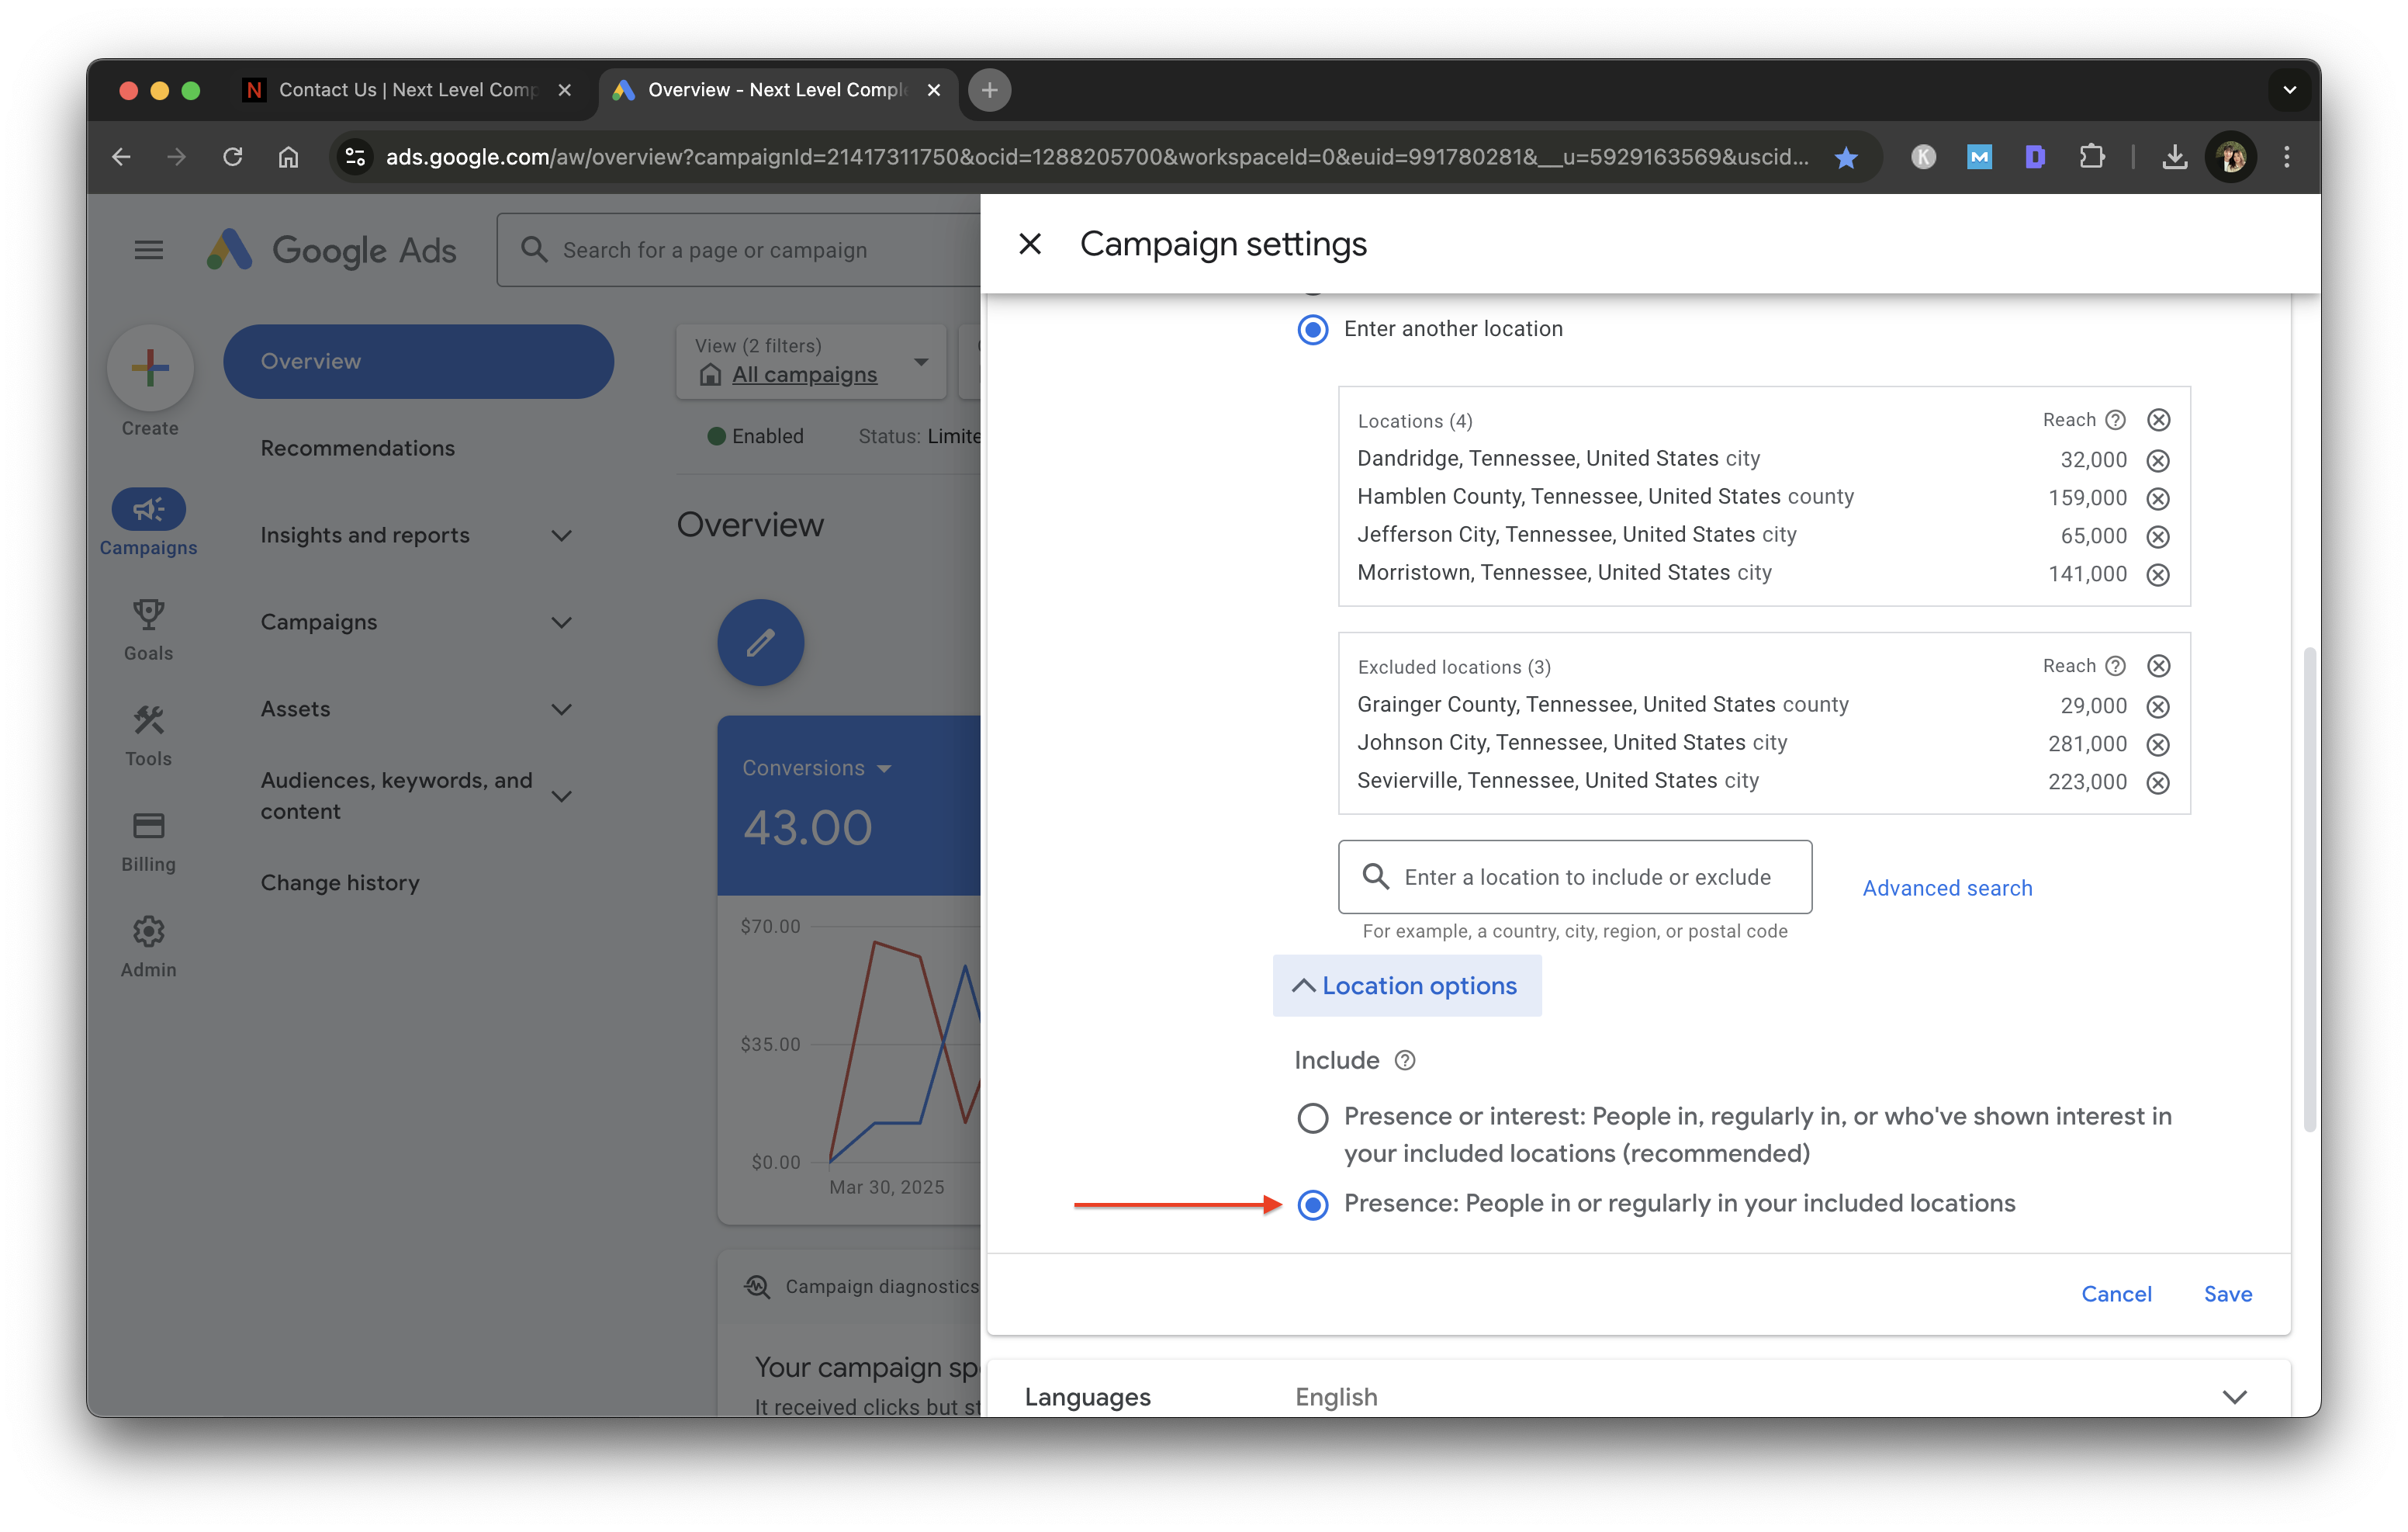Open Admin gear in the left rail
The image size is (2408, 1532).
pos(148,947)
